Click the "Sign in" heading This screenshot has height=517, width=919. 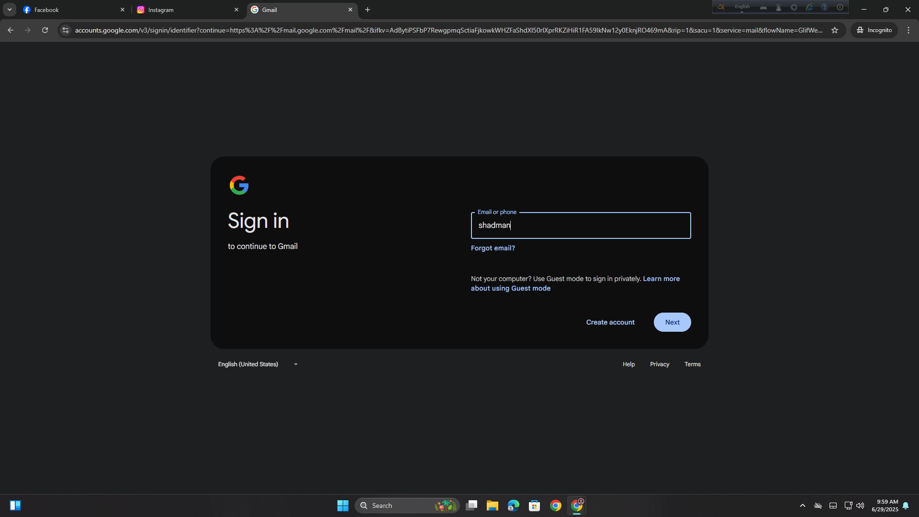point(258,221)
